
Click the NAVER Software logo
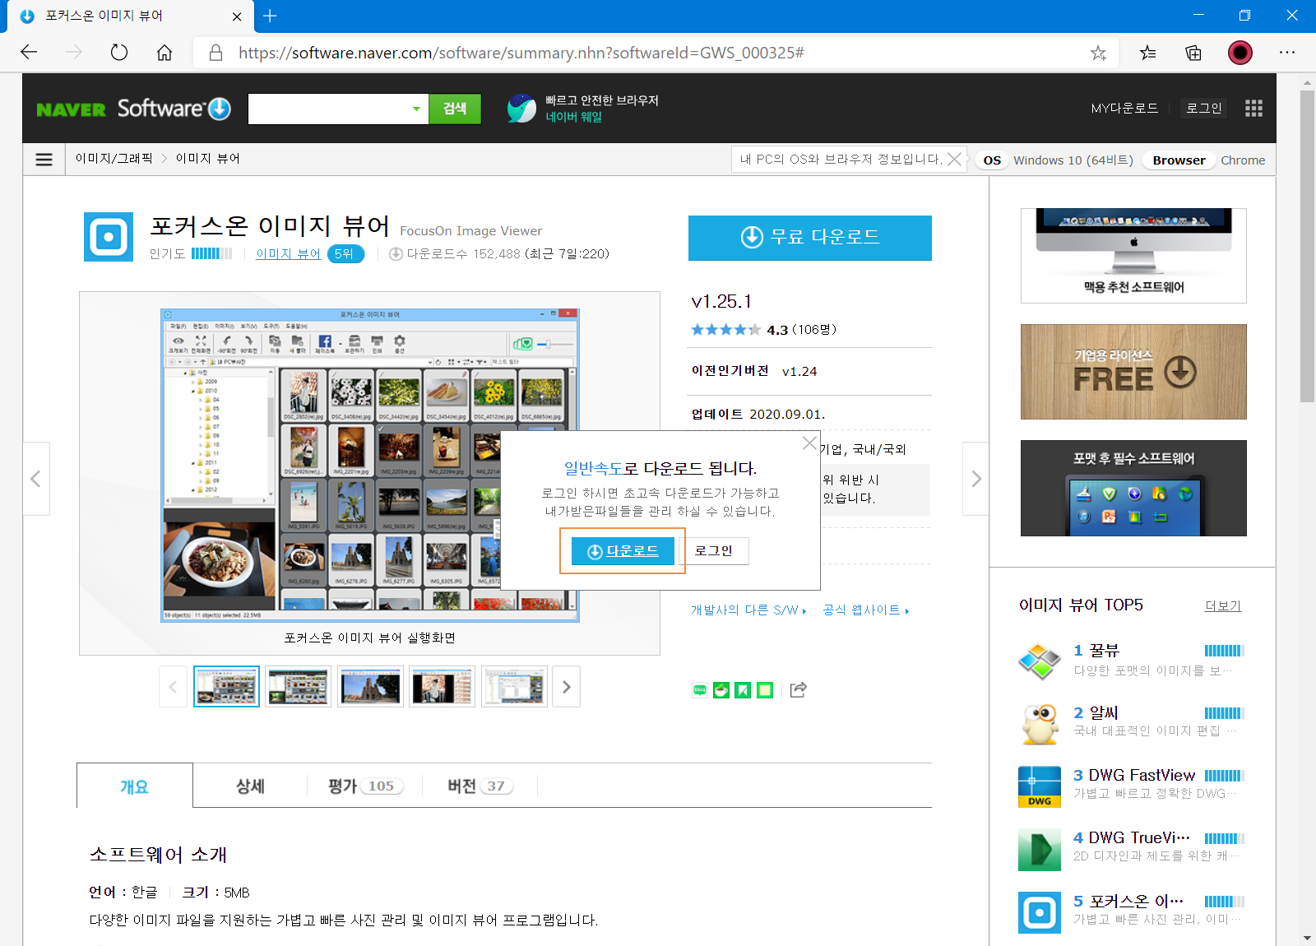click(x=134, y=109)
